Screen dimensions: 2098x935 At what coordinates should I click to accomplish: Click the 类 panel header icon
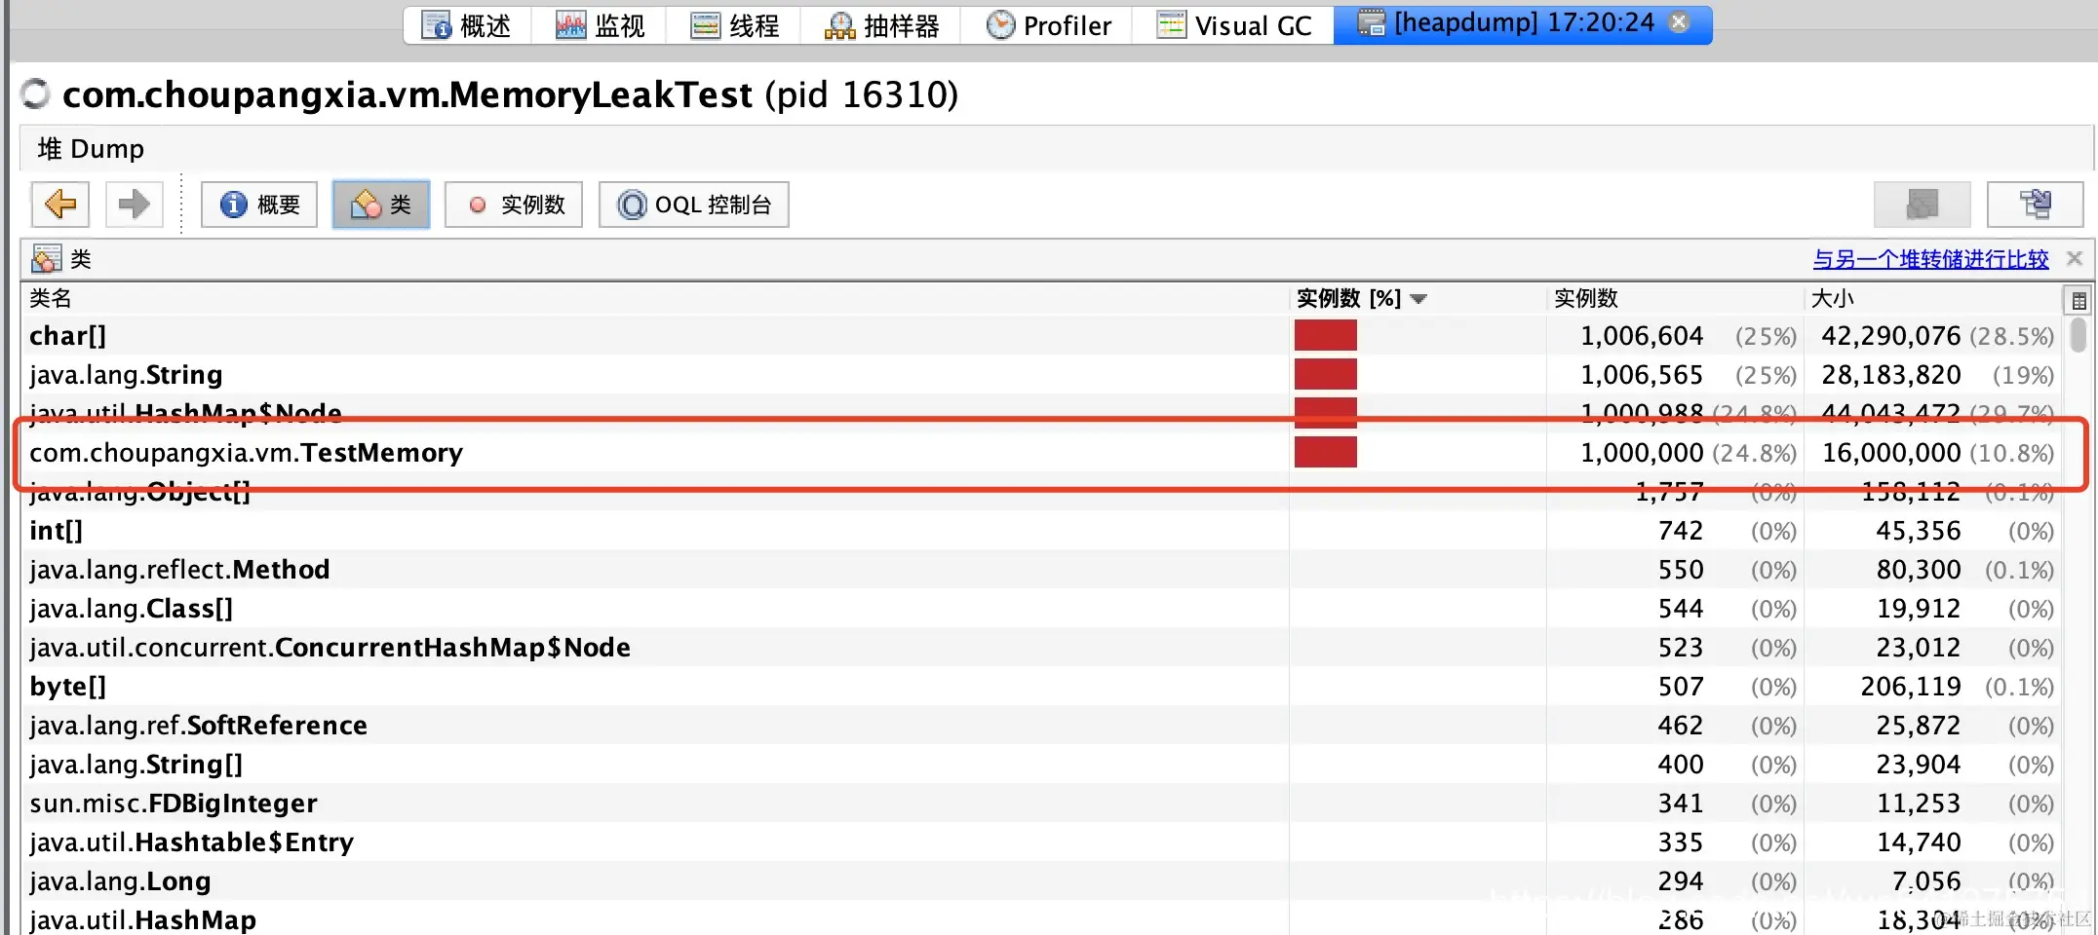46,259
